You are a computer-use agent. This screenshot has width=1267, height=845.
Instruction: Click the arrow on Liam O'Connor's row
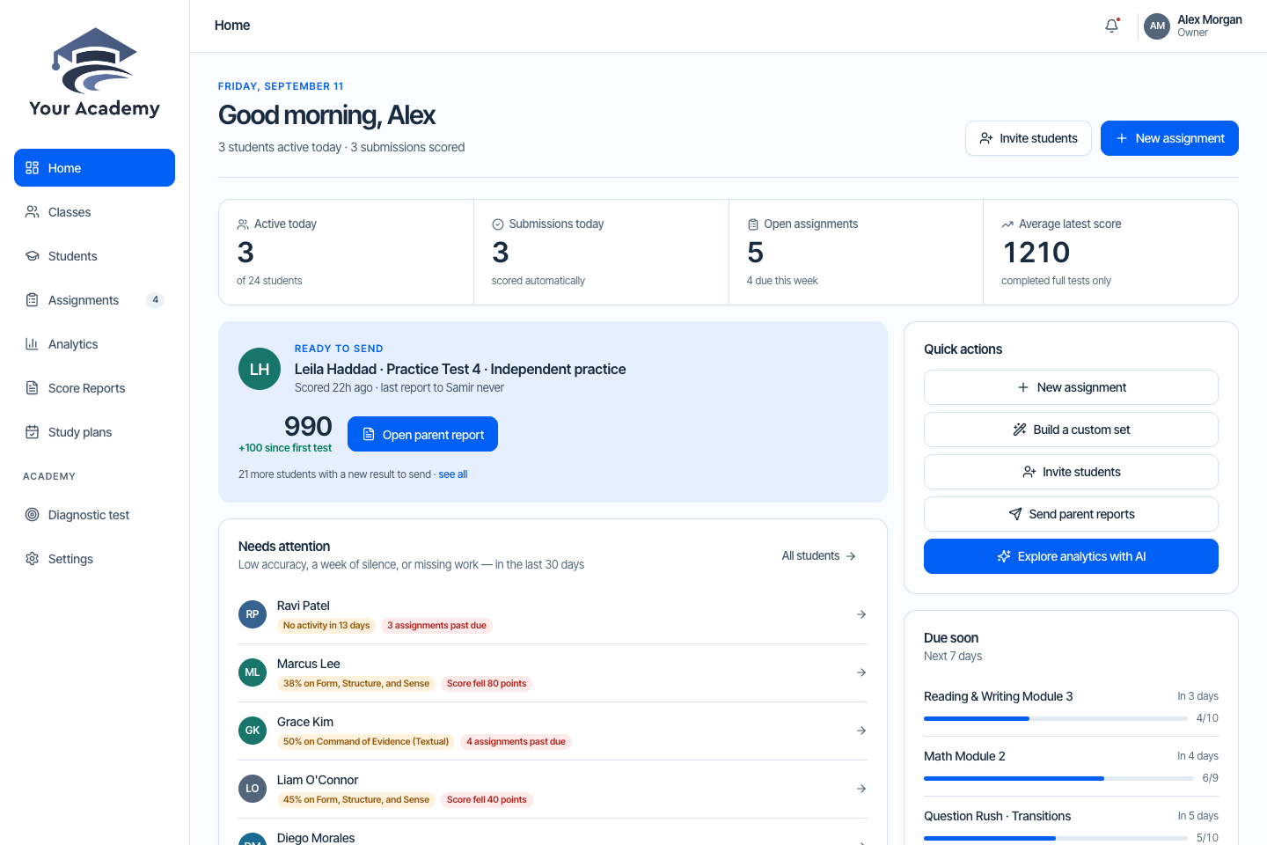click(861, 789)
